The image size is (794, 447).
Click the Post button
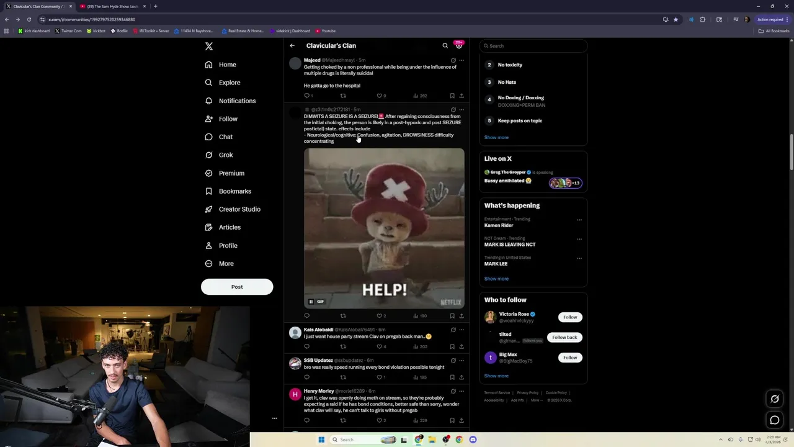pyautogui.click(x=237, y=287)
